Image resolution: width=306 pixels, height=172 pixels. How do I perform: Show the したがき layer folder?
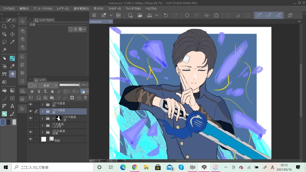[x=31, y=125]
